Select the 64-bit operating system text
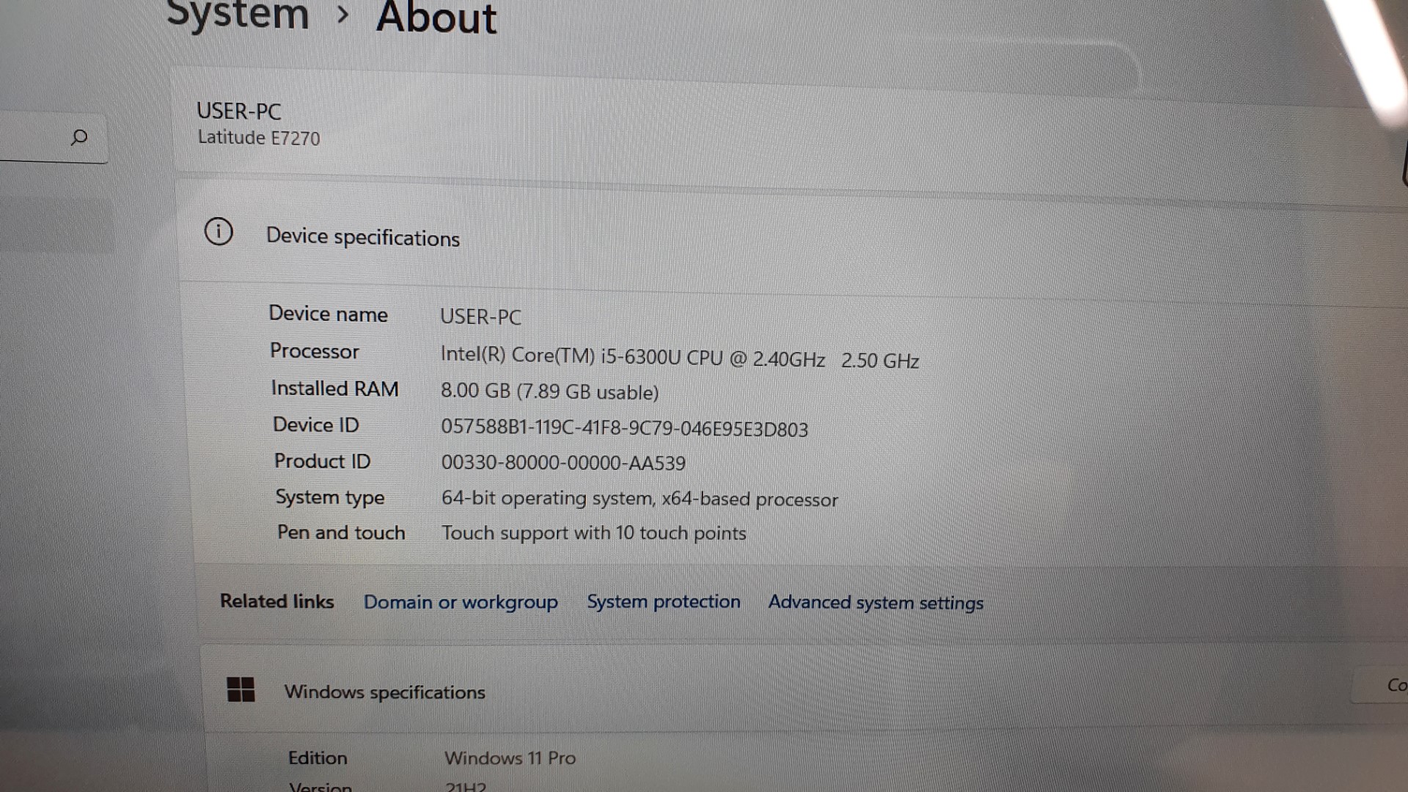The image size is (1408, 792). pos(639,499)
